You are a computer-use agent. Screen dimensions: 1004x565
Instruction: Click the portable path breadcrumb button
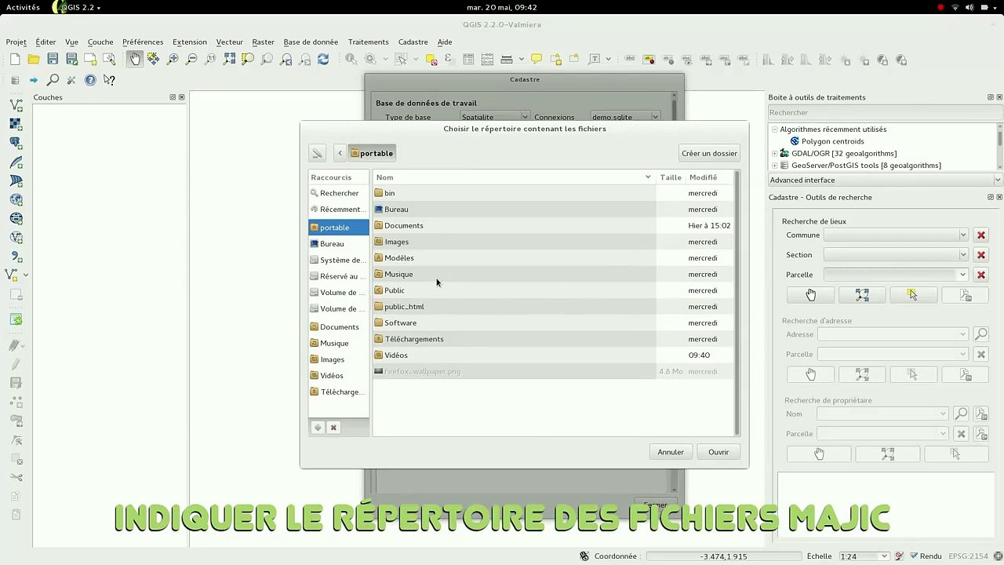pos(372,153)
